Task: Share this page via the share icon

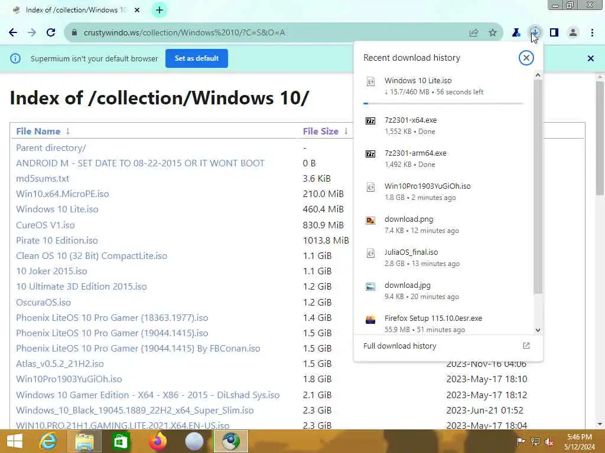Action: click(474, 33)
